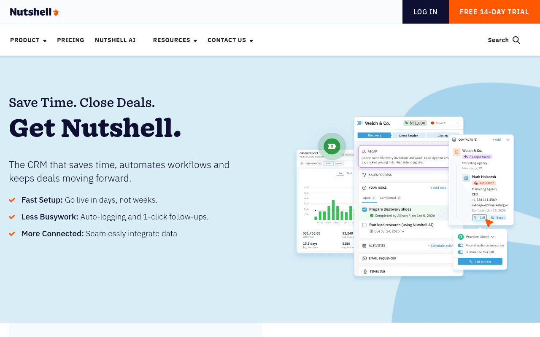Go to the Pricing page
540x337 pixels.
point(70,40)
